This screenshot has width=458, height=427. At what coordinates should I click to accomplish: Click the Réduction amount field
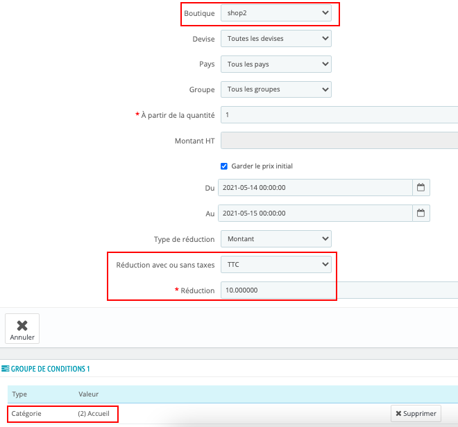(x=339, y=290)
